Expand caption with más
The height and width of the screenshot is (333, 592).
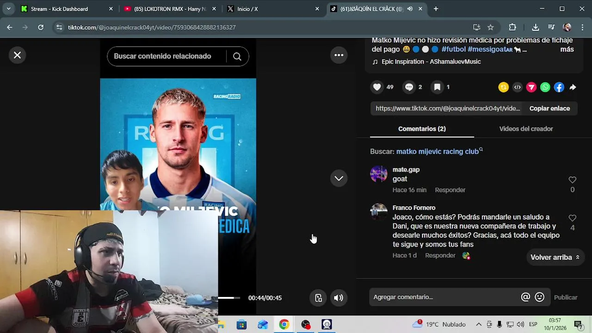(567, 49)
